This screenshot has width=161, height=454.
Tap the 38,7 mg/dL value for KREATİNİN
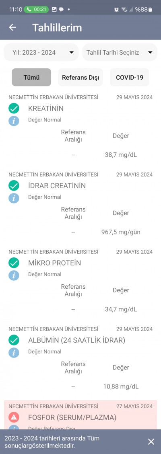click(121, 155)
